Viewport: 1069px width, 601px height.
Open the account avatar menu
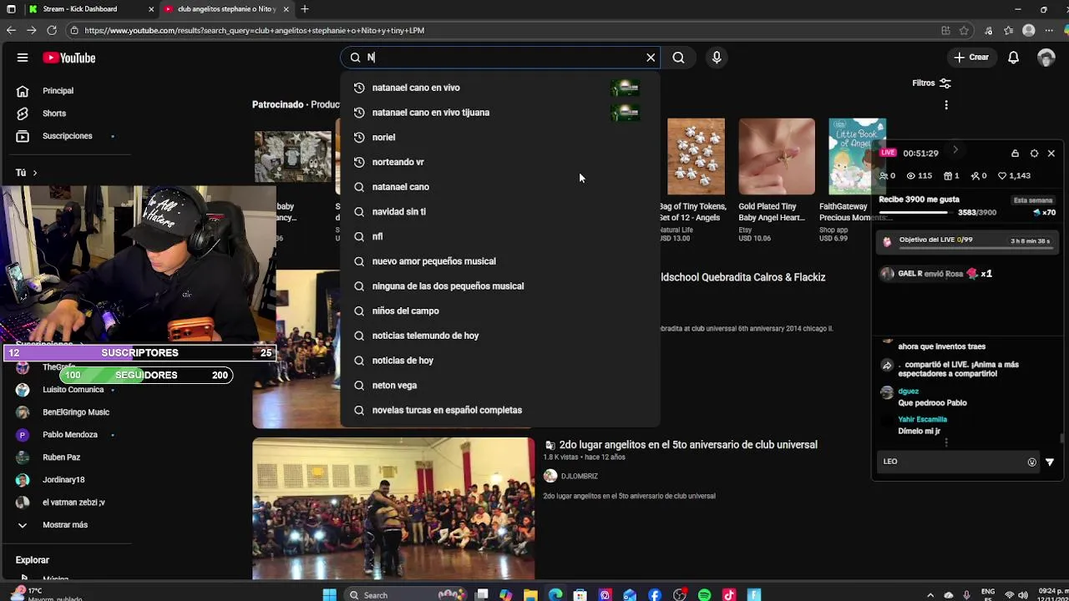(1046, 58)
